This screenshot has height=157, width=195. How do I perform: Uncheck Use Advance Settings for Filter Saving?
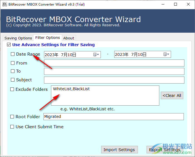(x=9, y=44)
